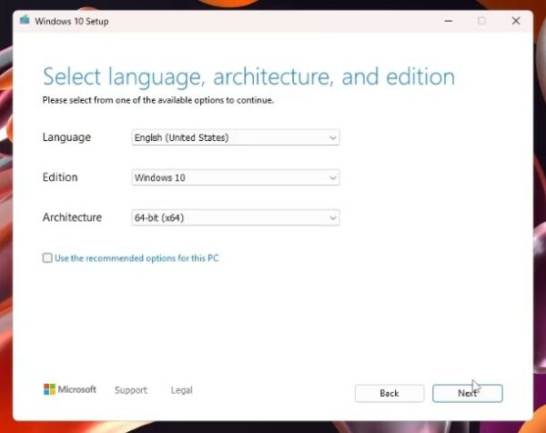546x433 pixels.
Task: Close the Windows 10 Setup window
Action: tap(516, 21)
